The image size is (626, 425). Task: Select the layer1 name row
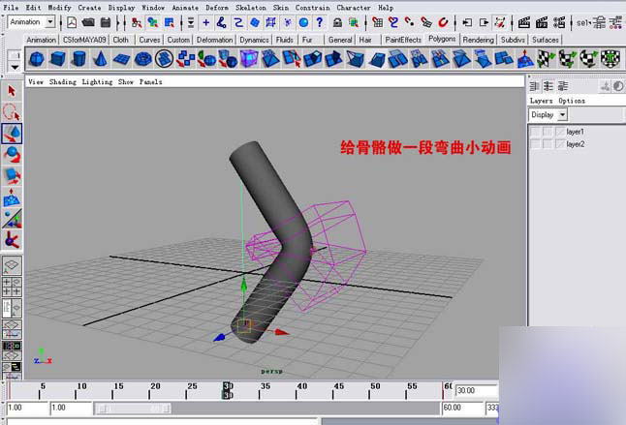pyautogui.click(x=577, y=132)
